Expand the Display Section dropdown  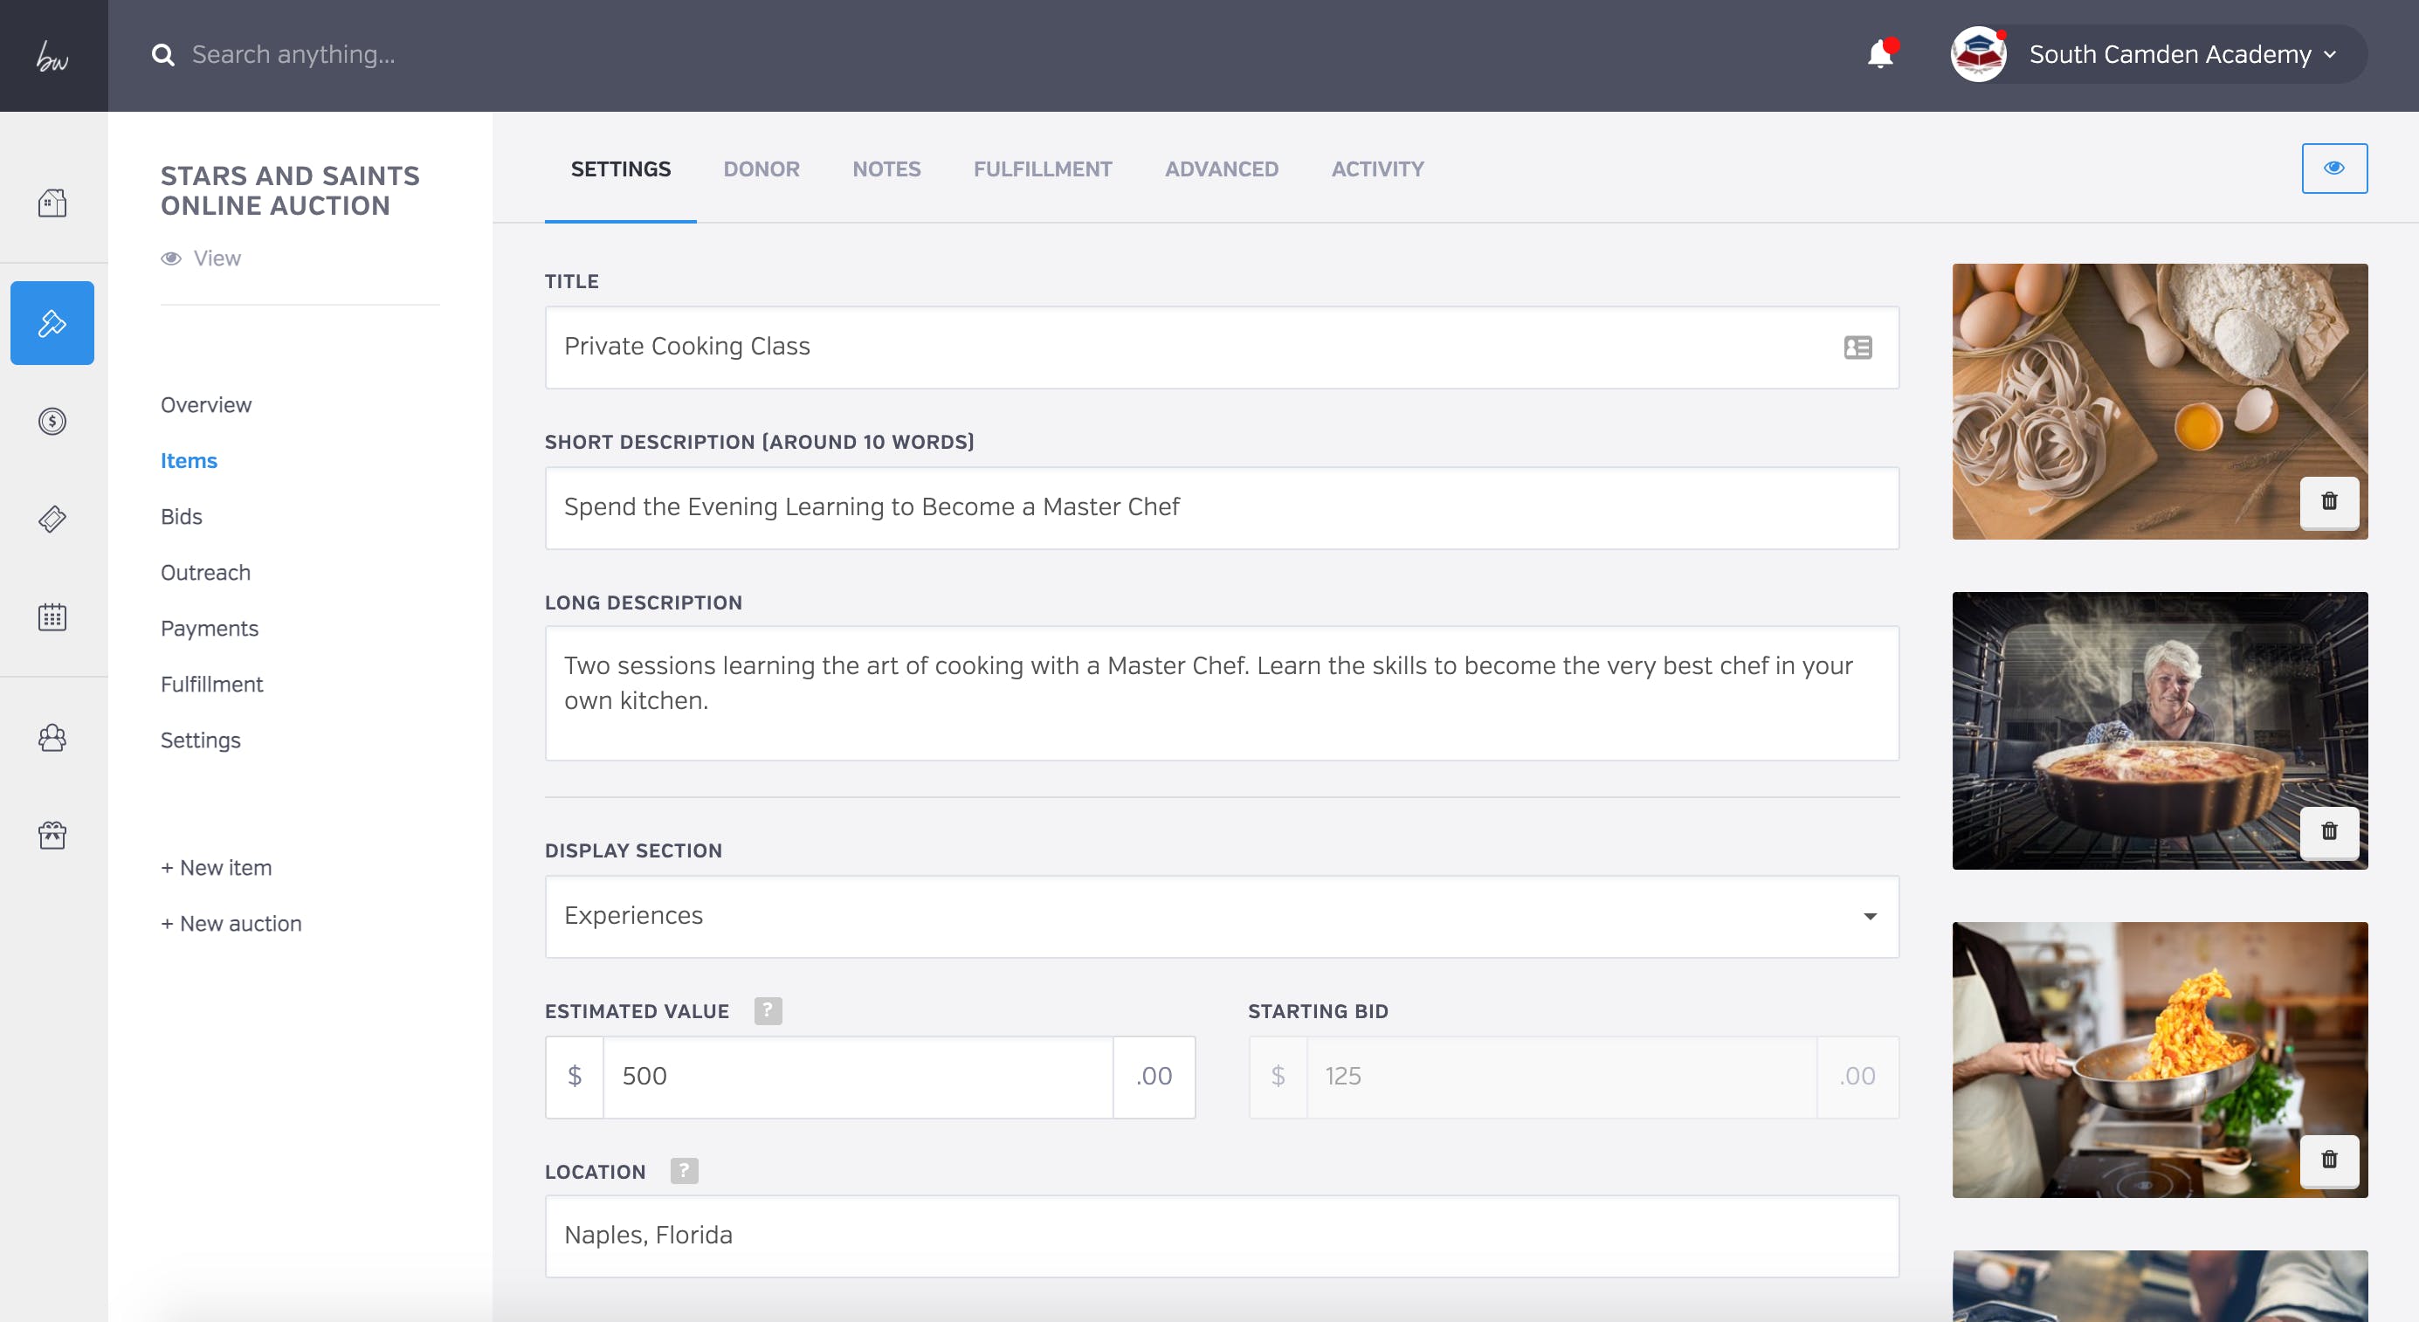pyautogui.click(x=1221, y=916)
